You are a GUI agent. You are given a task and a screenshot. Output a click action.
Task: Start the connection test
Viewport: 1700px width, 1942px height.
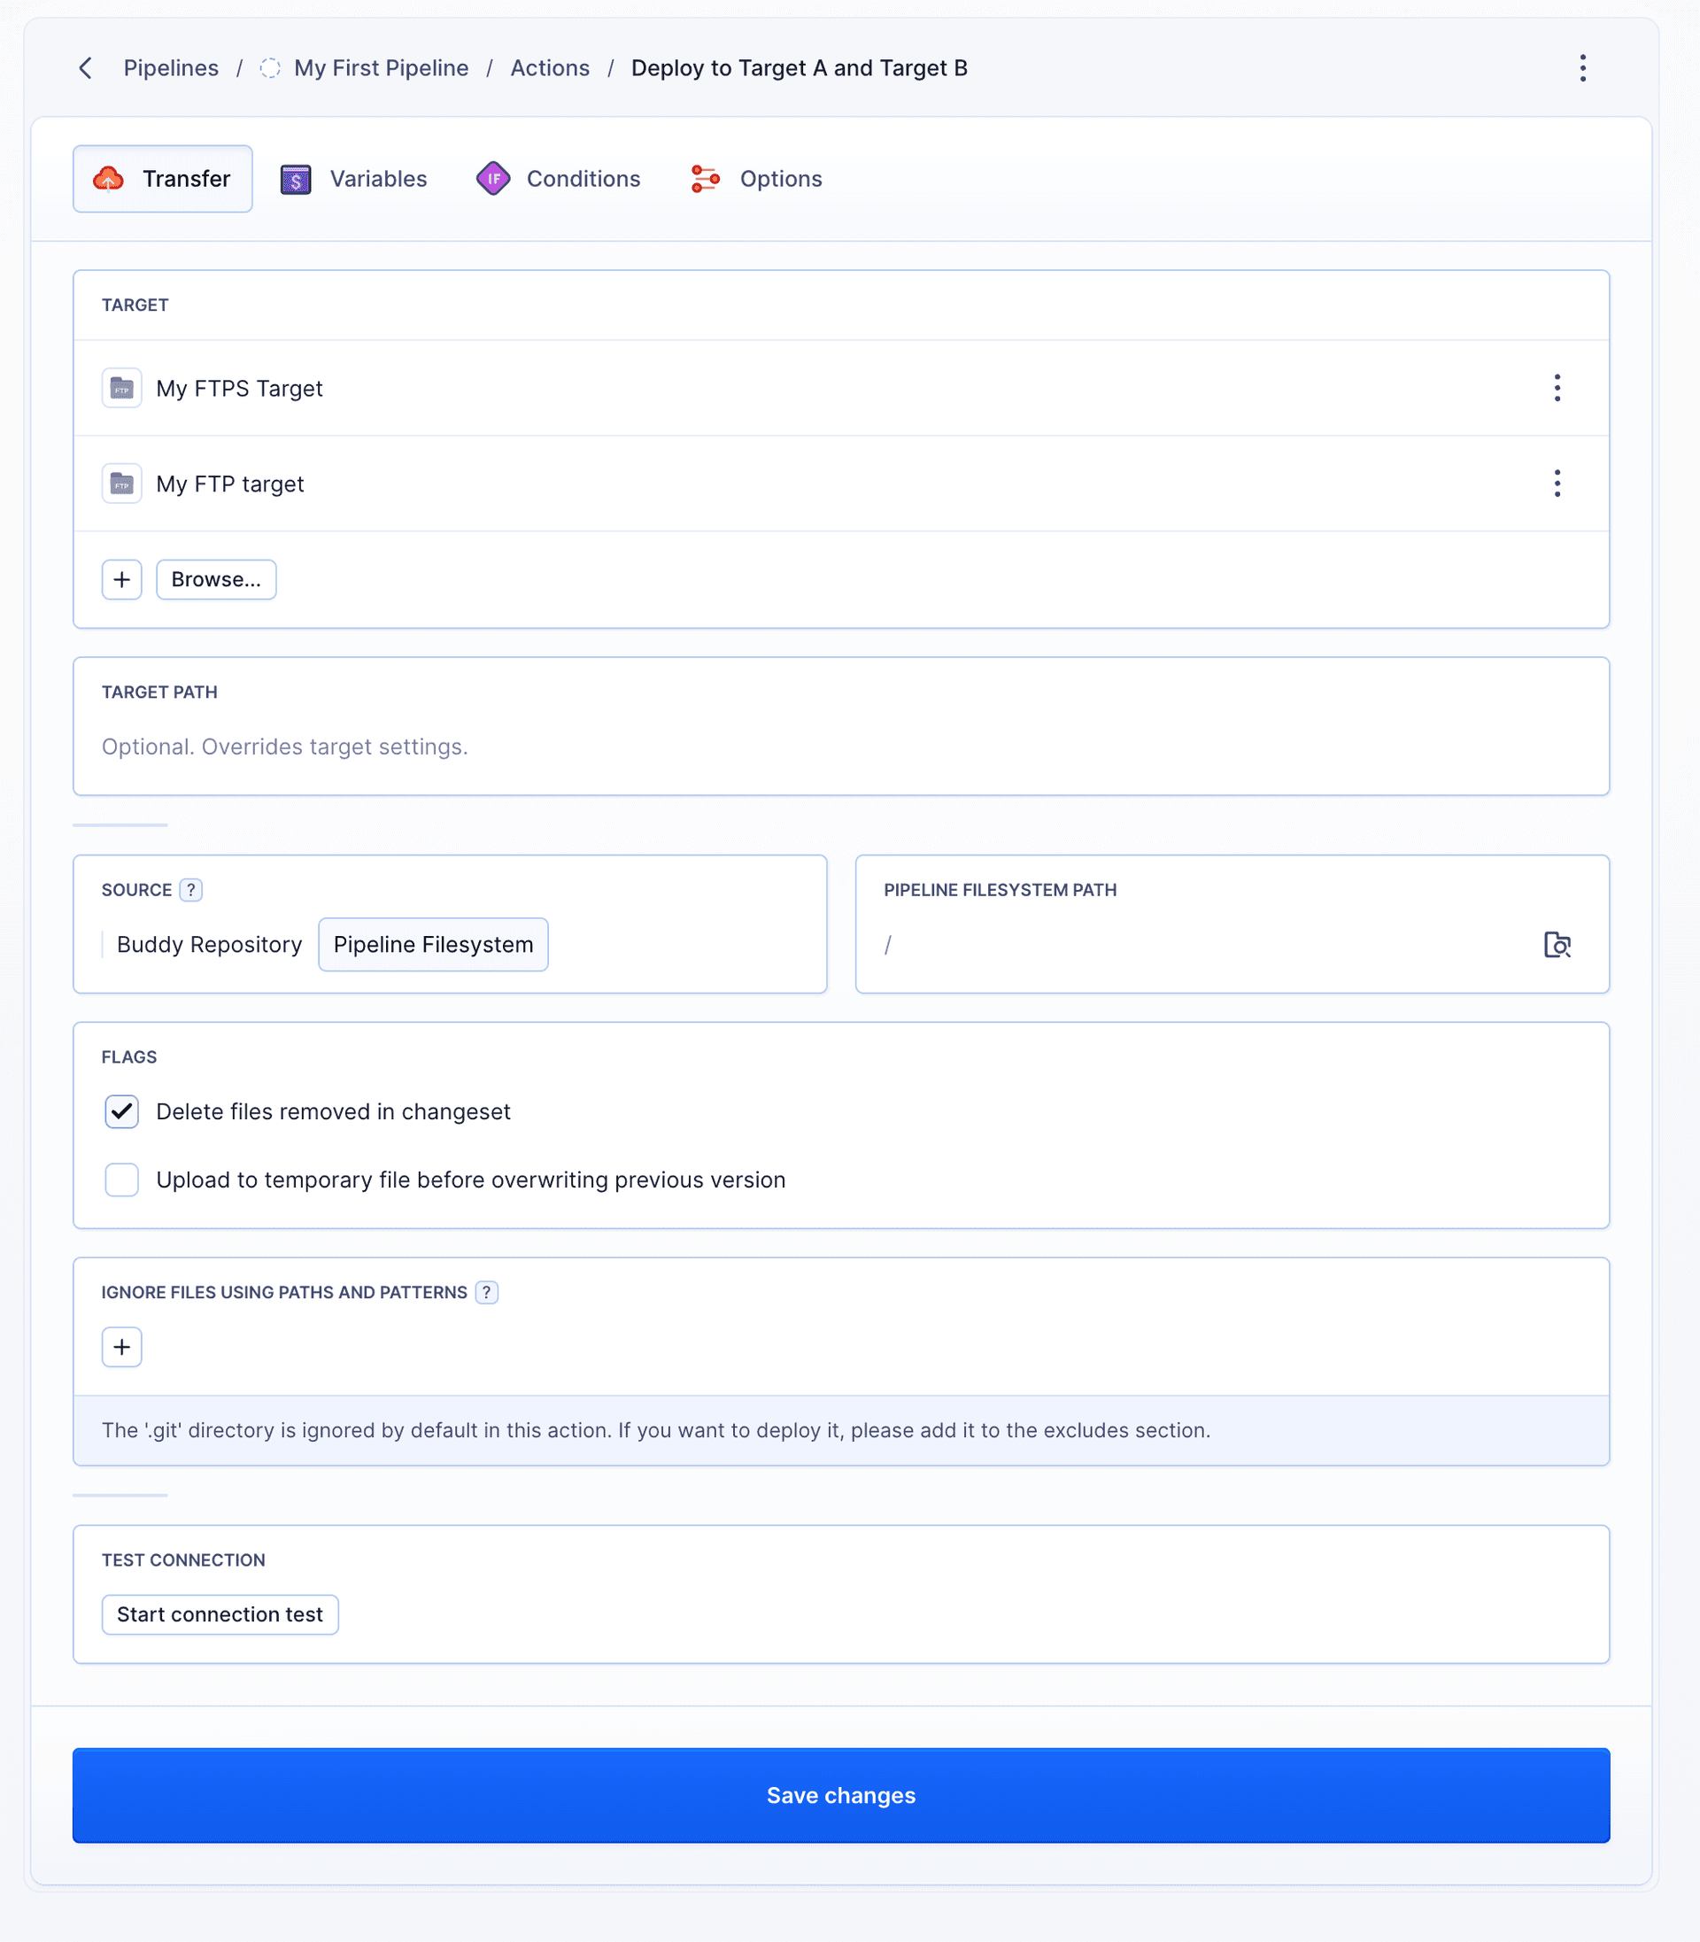tap(220, 1614)
